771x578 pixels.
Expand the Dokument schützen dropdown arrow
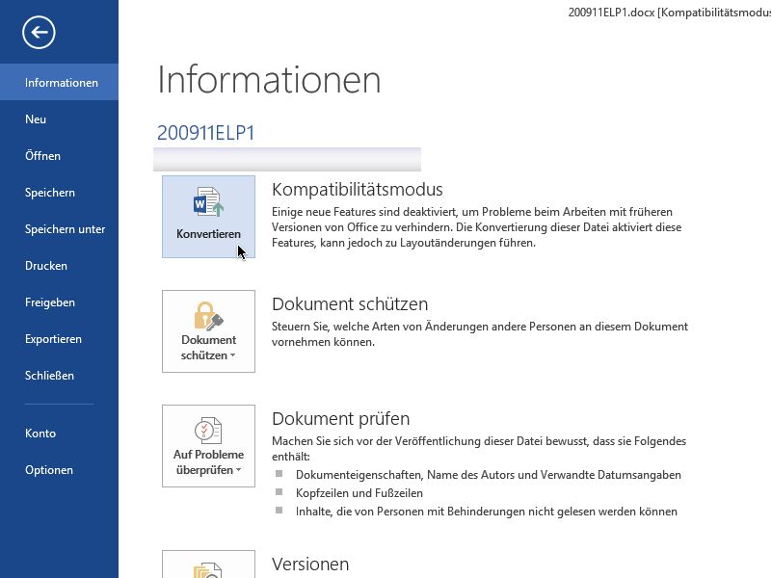(x=232, y=355)
